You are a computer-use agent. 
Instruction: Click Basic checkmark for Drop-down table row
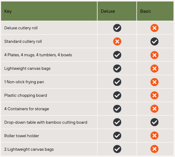[x=154, y=122]
